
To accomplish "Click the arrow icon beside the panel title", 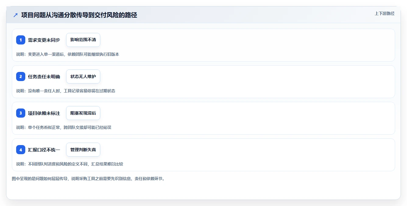I will coord(15,15).
